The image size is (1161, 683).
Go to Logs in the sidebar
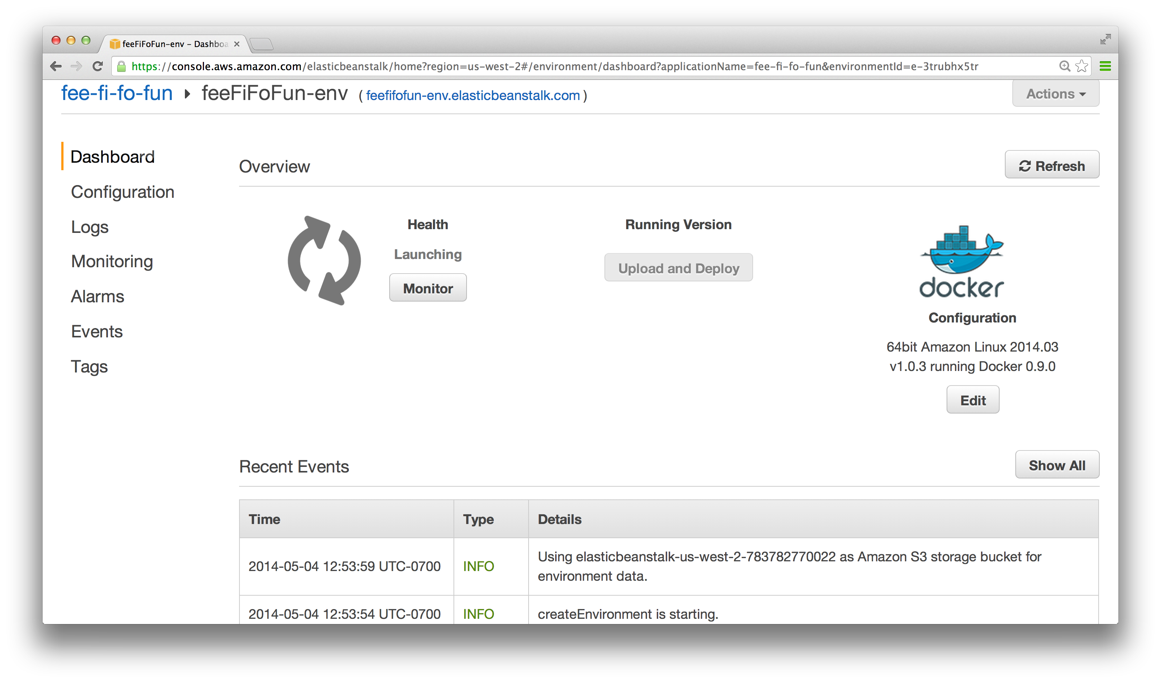click(x=90, y=227)
